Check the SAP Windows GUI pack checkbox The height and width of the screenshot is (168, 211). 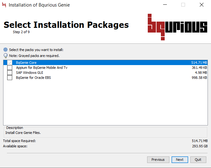click(10, 73)
